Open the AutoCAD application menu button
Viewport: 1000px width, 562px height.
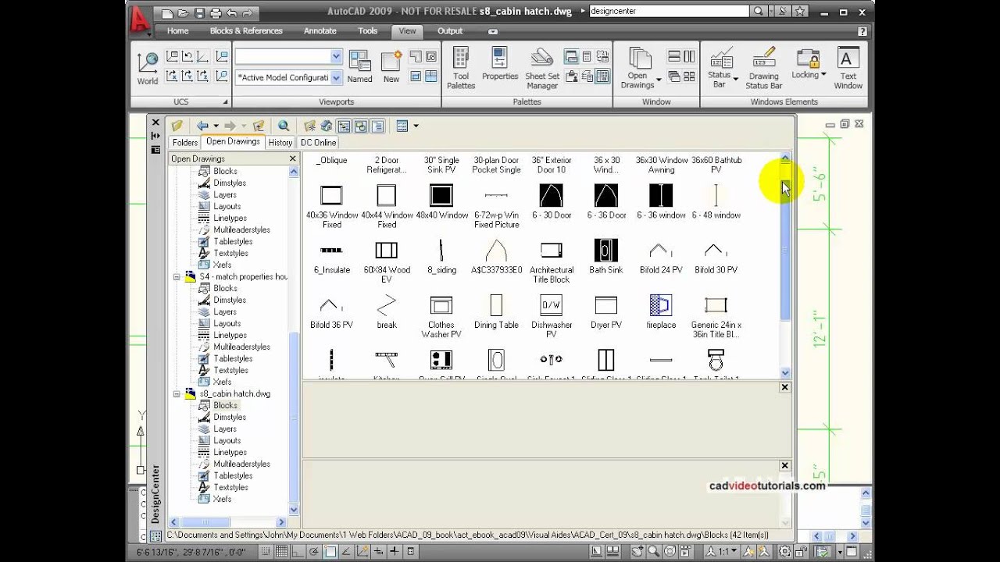point(140,20)
